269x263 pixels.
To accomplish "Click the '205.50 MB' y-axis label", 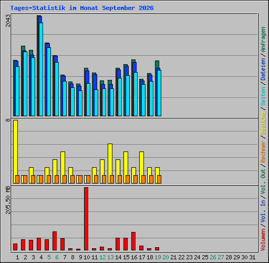I will pyautogui.click(x=8, y=200).
